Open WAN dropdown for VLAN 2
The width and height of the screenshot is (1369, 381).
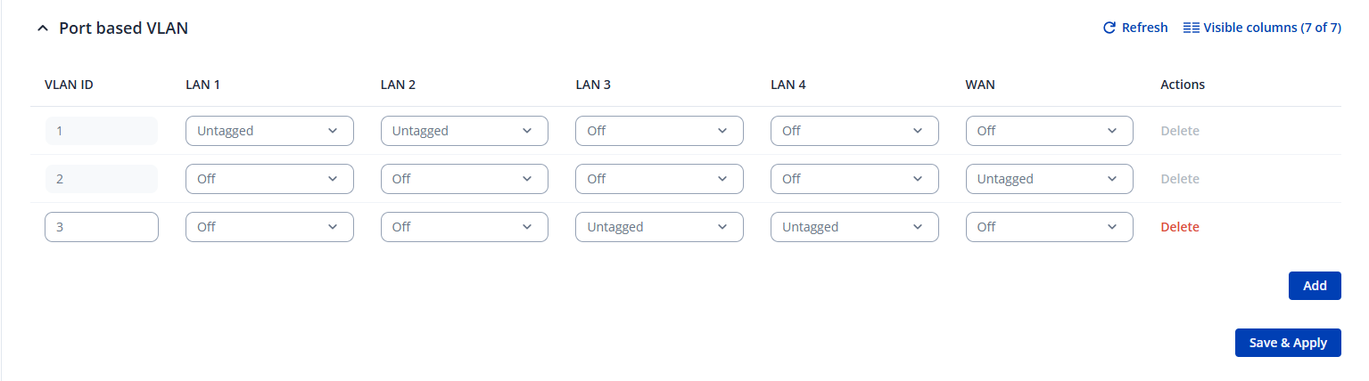1049,179
